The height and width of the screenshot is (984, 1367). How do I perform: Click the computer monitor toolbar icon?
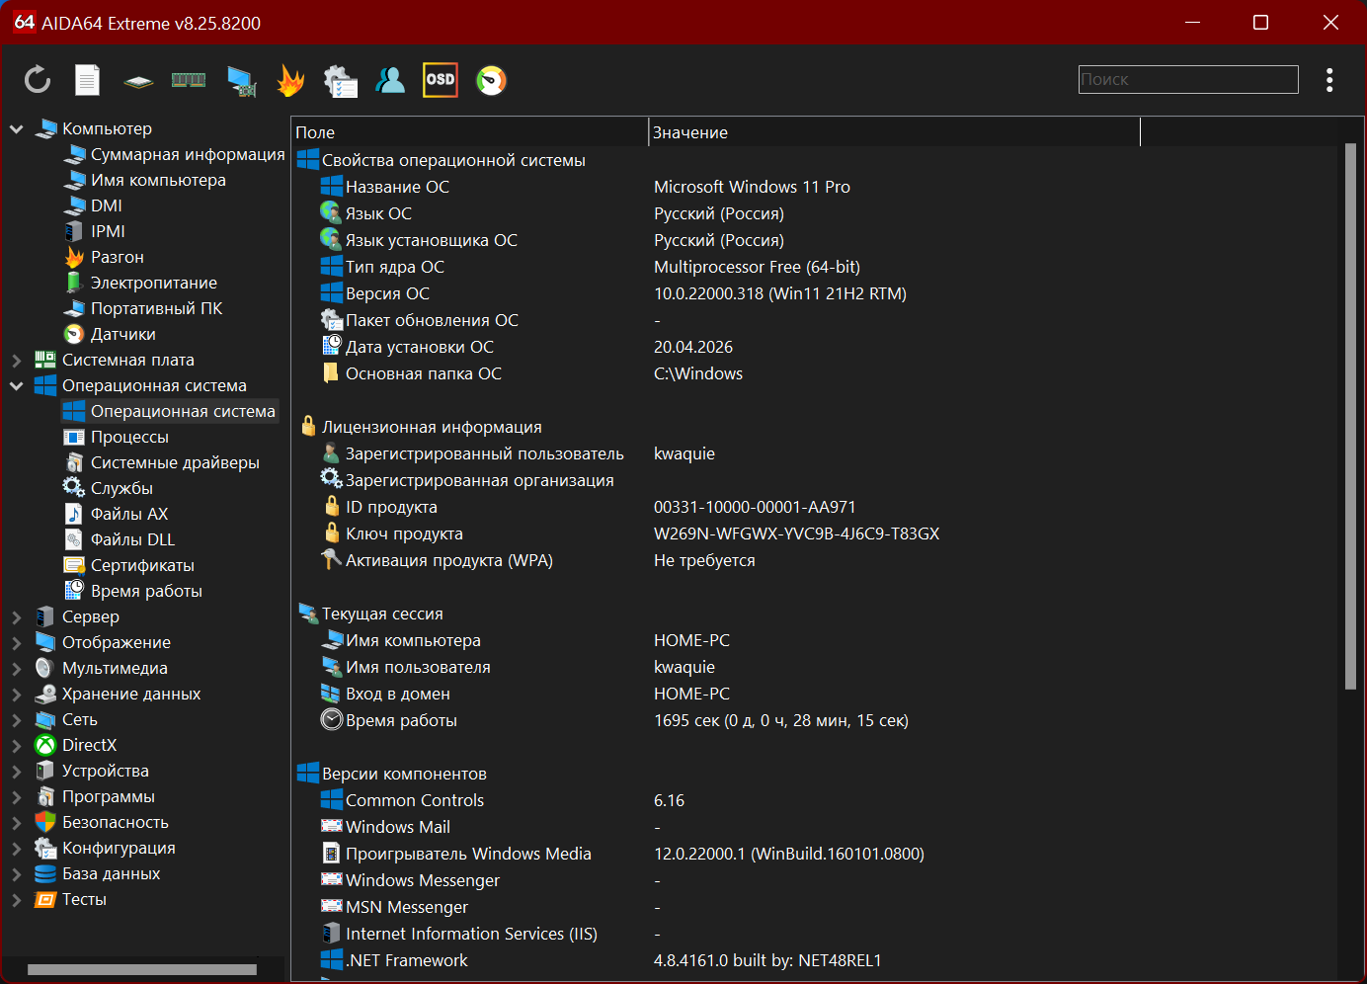click(x=241, y=81)
